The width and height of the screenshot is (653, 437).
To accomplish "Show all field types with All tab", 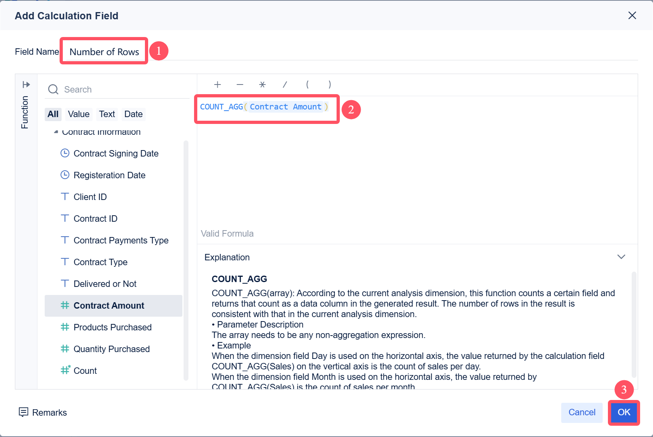I will tap(53, 114).
